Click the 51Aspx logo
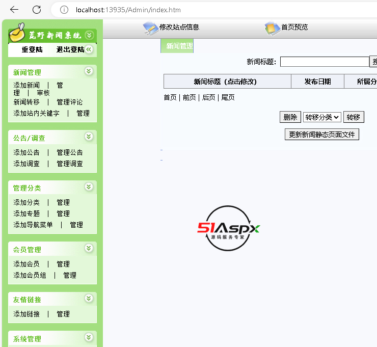Screen dimensions: 377x347 [x=229, y=228]
